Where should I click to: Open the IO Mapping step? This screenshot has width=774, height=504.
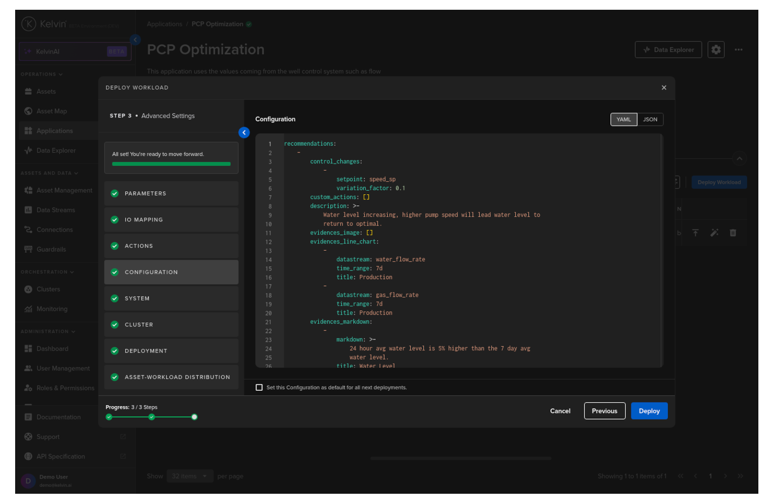171,220
